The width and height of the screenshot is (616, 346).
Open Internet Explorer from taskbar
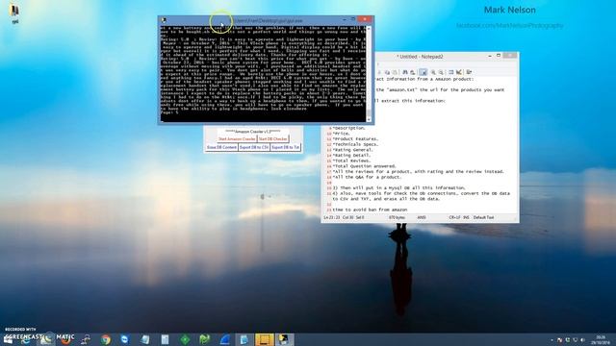point(26,339)
